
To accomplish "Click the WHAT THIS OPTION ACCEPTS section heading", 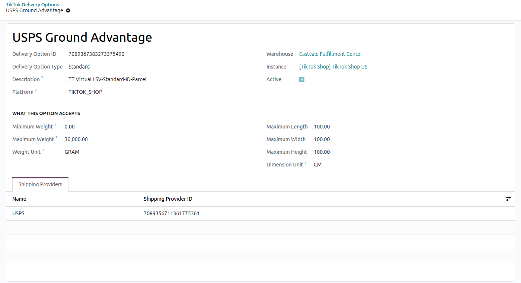I will [46, 113].
